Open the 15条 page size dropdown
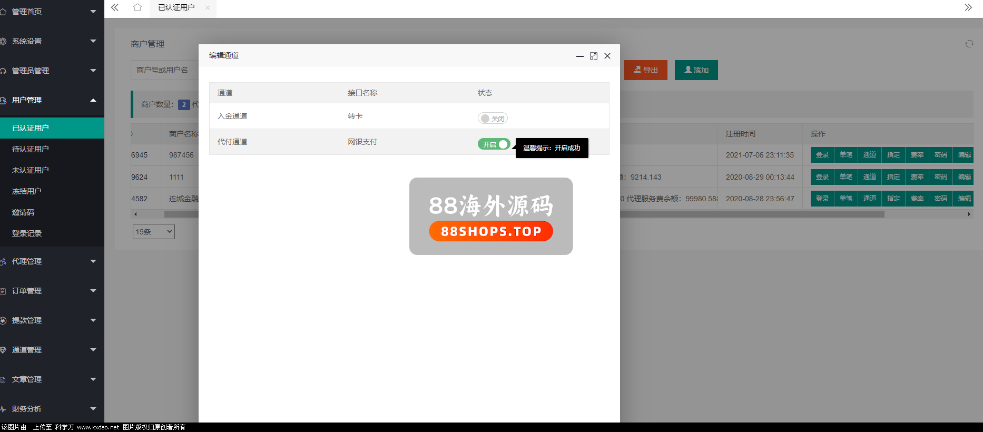This screenshot has height=432, width=983. (x=153, y=232)
